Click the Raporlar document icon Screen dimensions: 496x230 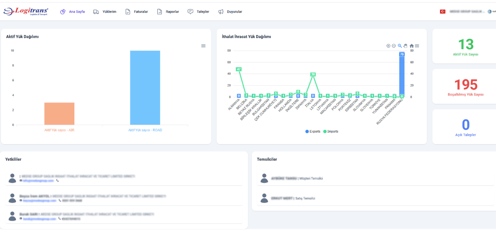(160, 12)
